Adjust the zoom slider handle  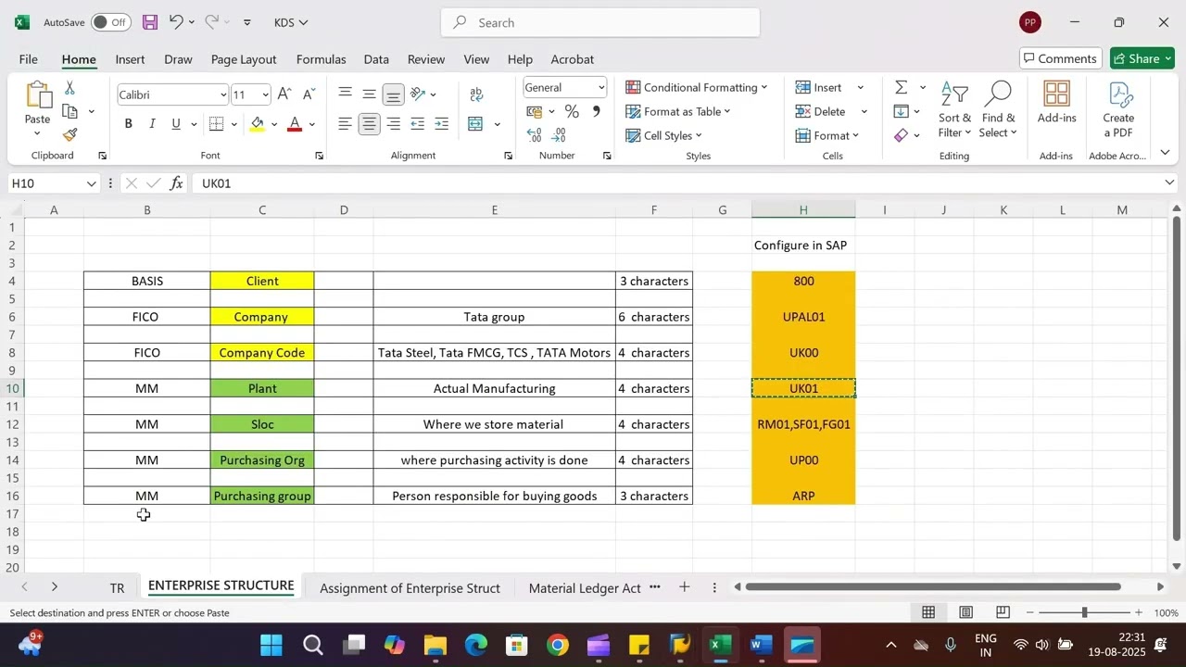coord(1084,612)
